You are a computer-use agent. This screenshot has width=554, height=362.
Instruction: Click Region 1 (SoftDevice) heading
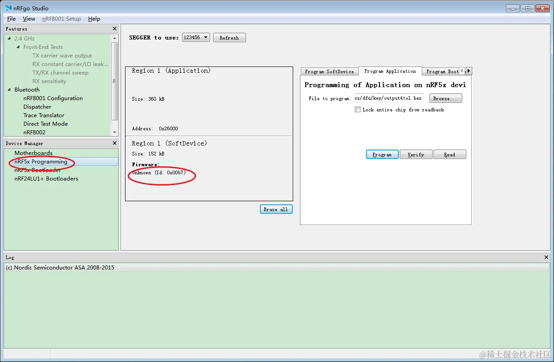[x=170, y=143]
